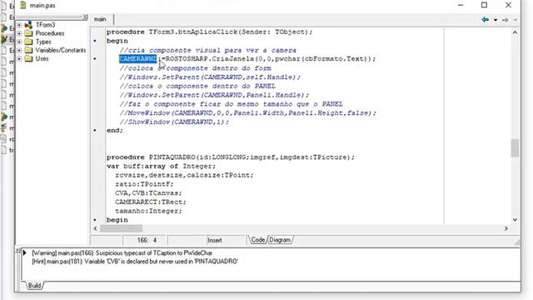Image resolution: width=533 pixels, height=300 pixels.
Task: Close the messages panel with its X
Action: [17, 250]
